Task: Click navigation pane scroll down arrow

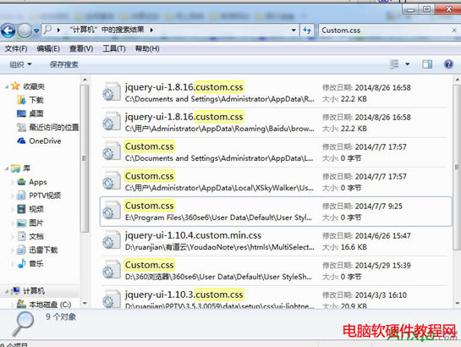Action: click(x=85, y=303)
